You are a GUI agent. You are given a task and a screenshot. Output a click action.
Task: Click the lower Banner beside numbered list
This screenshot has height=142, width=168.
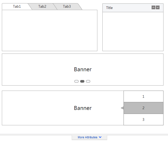pos(63,108)
